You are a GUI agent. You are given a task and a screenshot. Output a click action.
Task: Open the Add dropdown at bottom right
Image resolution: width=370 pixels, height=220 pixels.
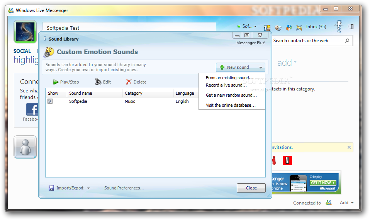tap(346, 203)
